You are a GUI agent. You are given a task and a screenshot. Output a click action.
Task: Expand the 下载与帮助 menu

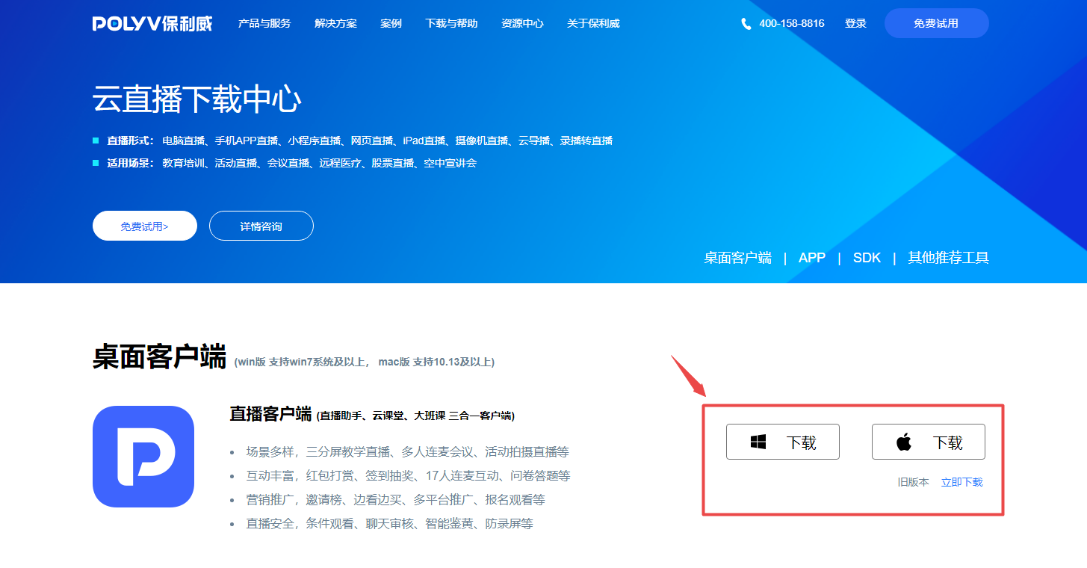pyautogui.click(x=451, y=23)
